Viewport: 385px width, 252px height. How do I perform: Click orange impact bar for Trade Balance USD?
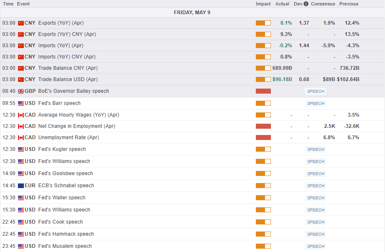tap(263, 79)
